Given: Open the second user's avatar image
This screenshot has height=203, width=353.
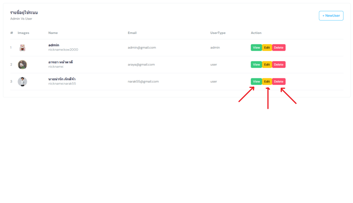Looking at the screenshot, I should tap(22, 65).
